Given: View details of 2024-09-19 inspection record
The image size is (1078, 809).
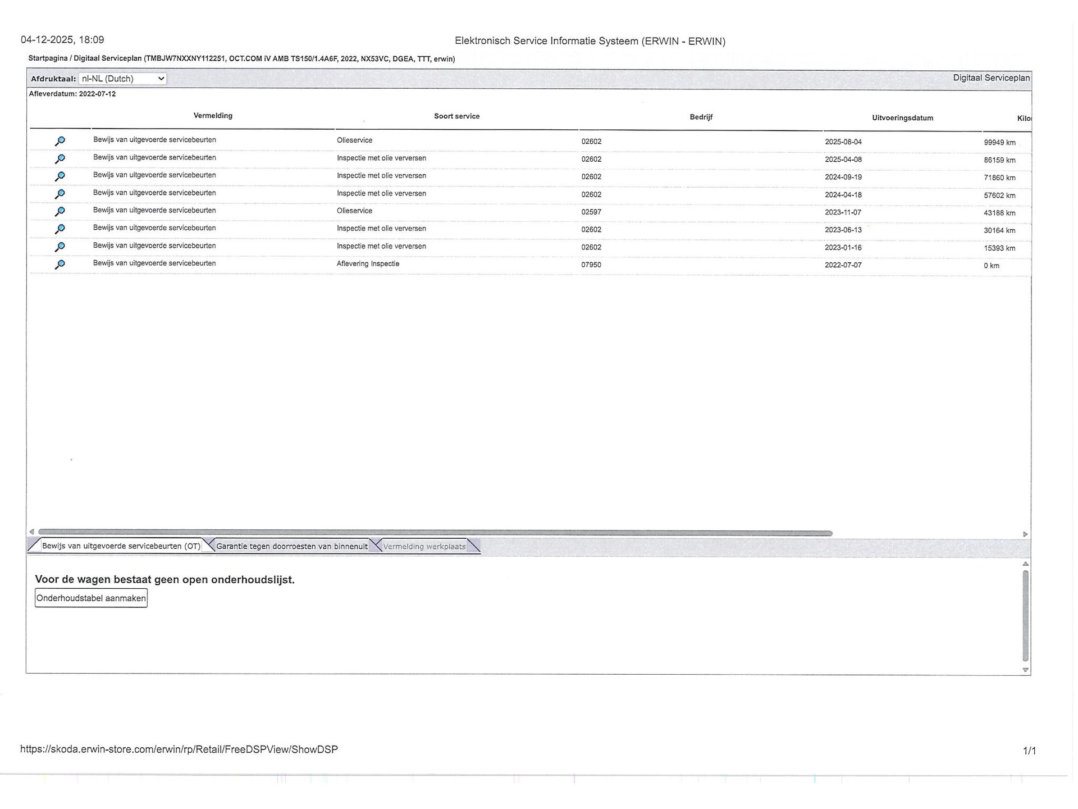Looking at the screenshot, I should [x=60, y=176].
